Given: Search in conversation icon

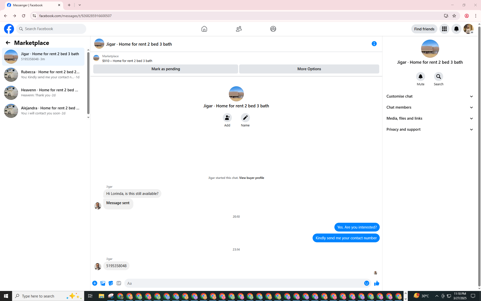Looking at the screenshot, I should (x=439, y=77).
